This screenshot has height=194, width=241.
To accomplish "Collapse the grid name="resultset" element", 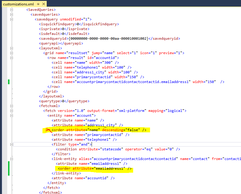I will pyautogui.click(x=11, y=53).
